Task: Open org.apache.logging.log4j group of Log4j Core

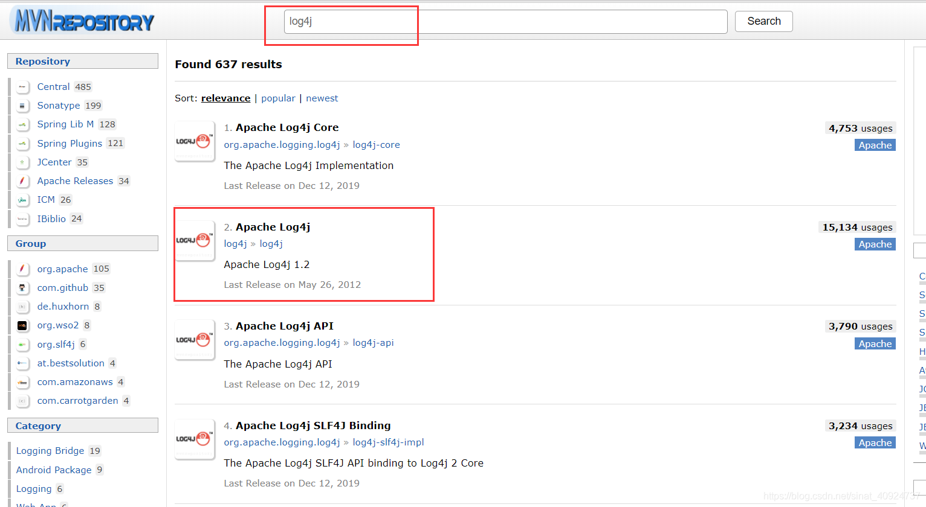Action: [x=282, y=145]
